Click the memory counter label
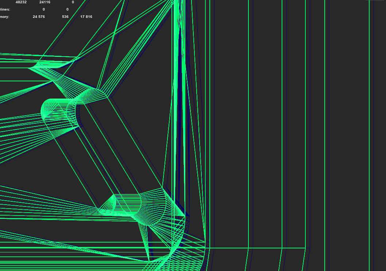 pyautogui.click(x=4, y=16)
